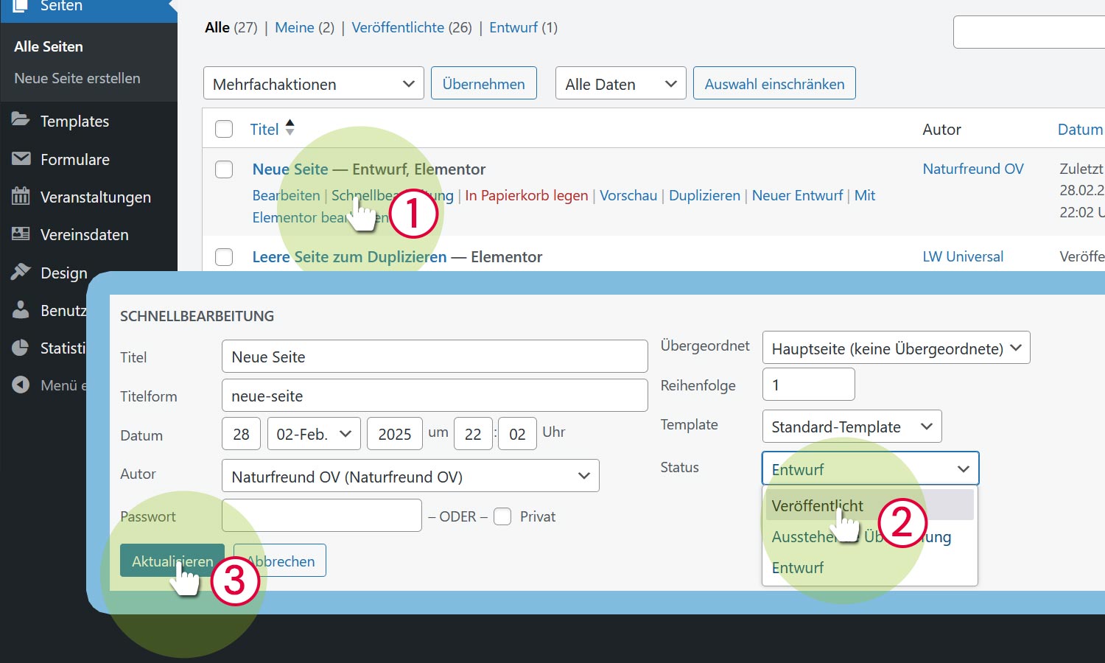This screenshot has width=1105, height=663.
Task: Sort pages using the Titel sort arrows
Action: click(290, 128)
